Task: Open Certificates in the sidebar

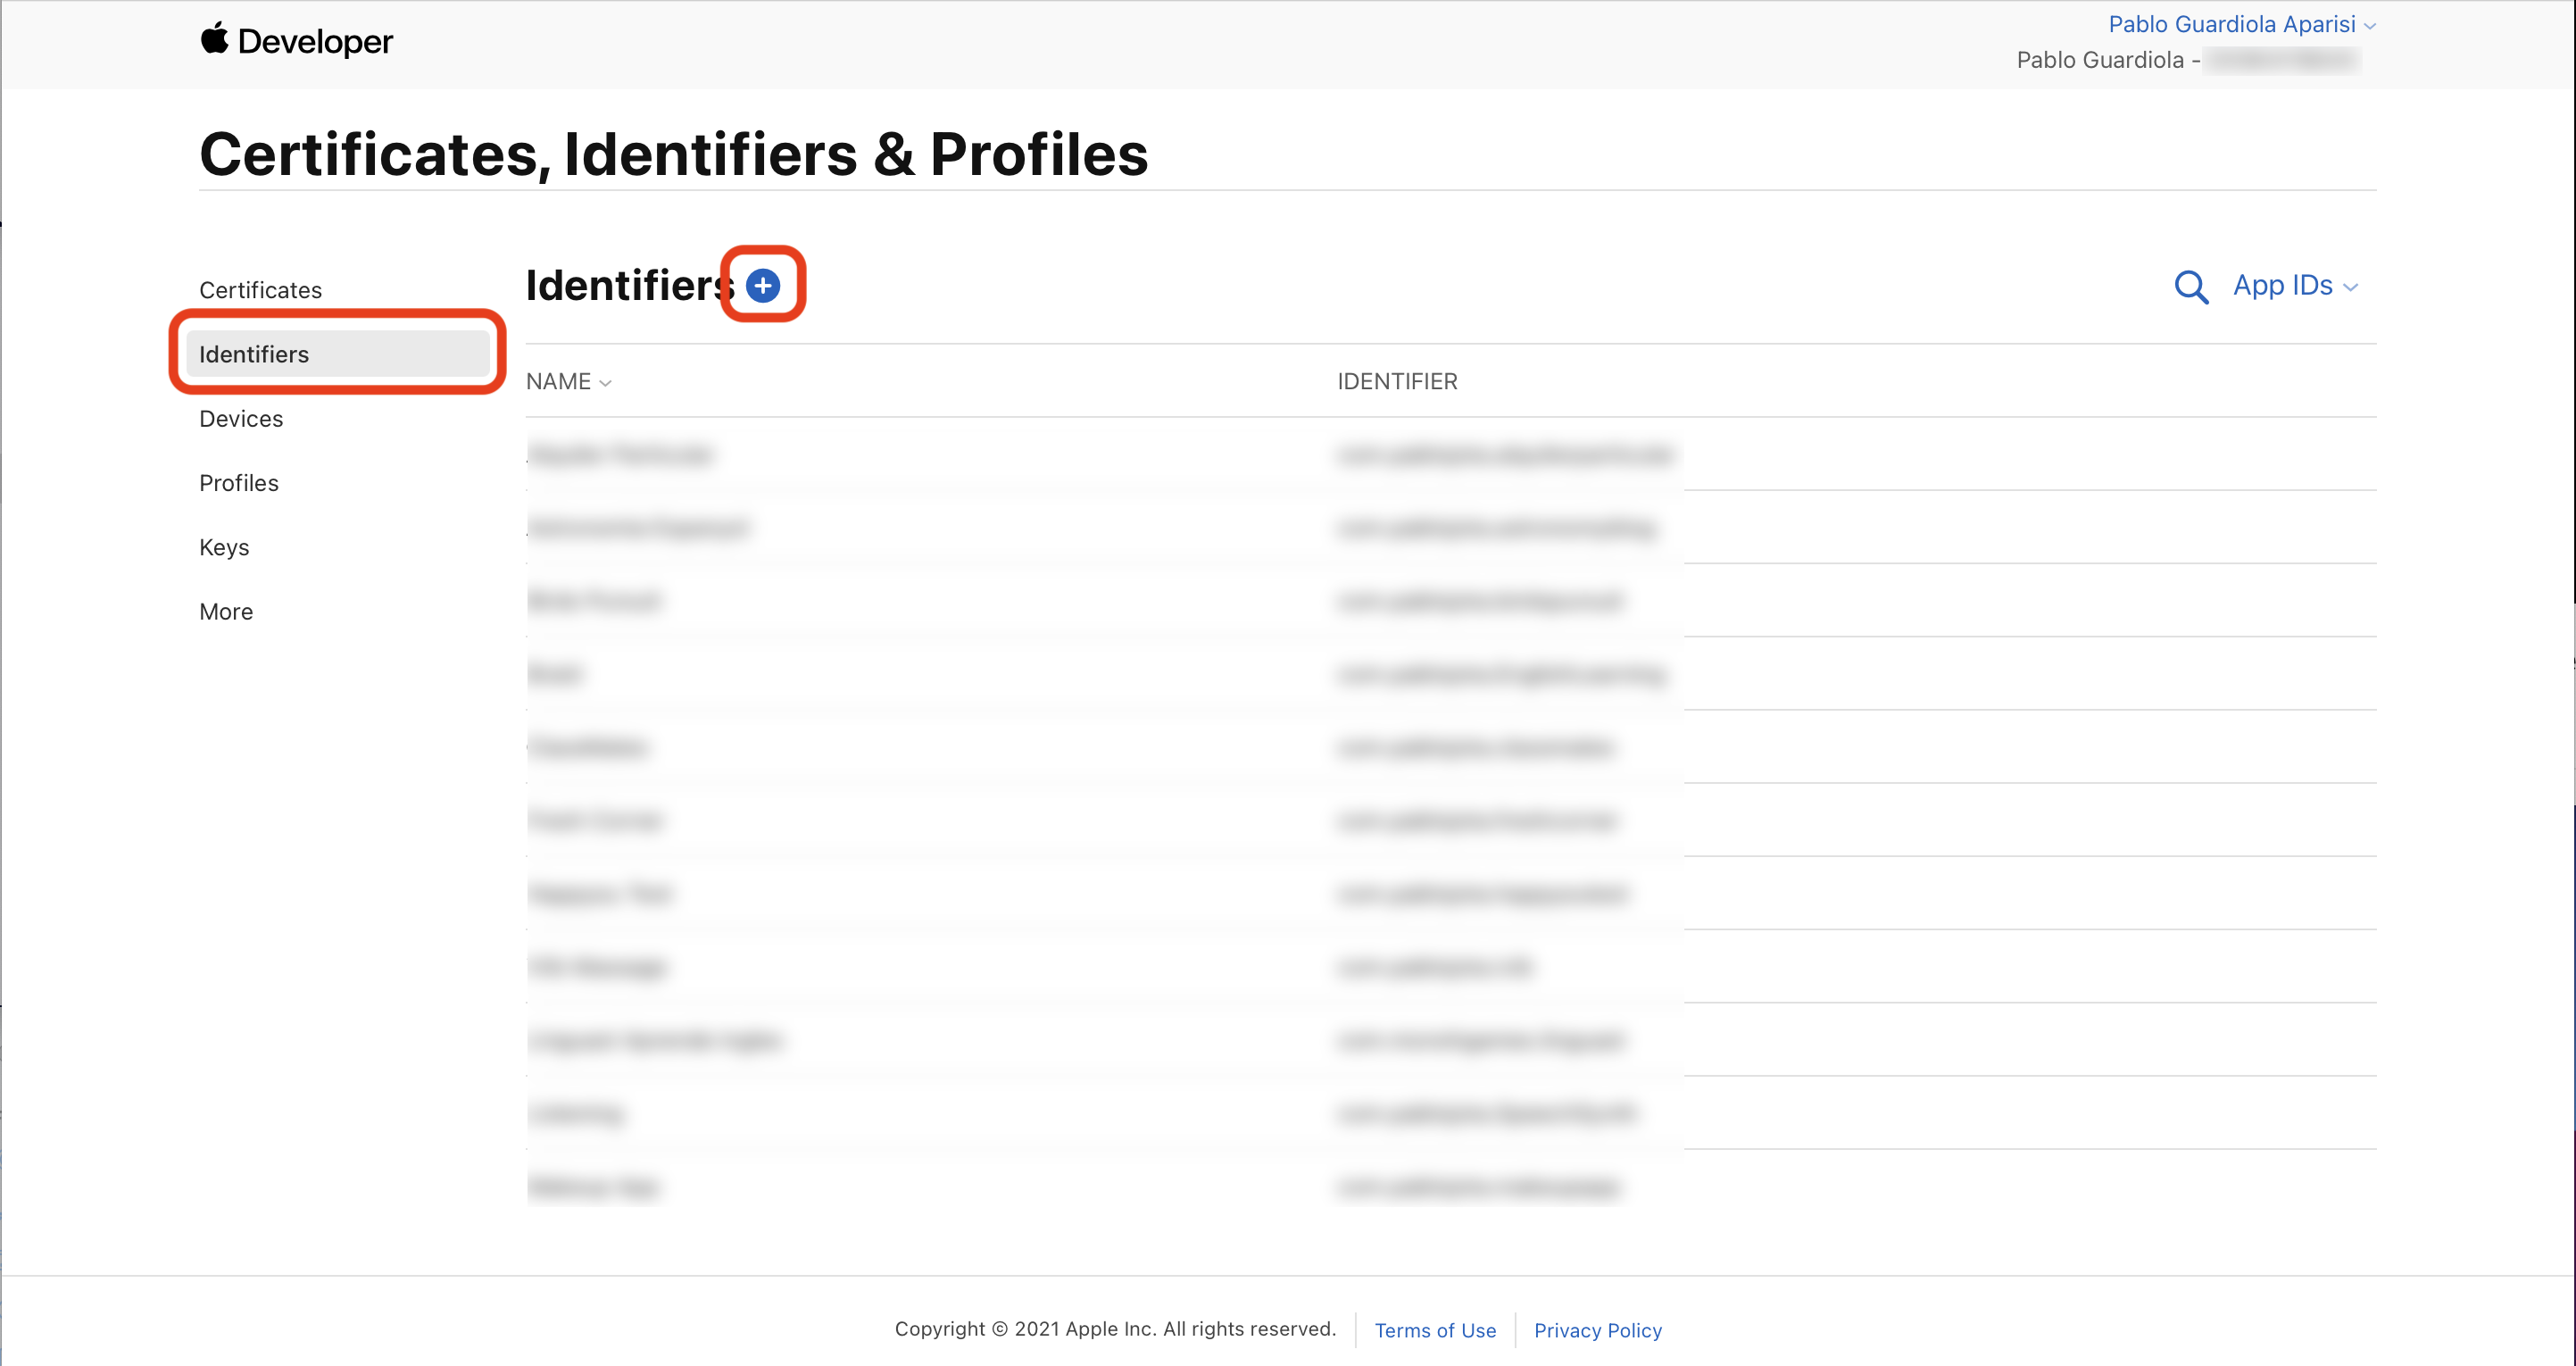Action: 260,290
